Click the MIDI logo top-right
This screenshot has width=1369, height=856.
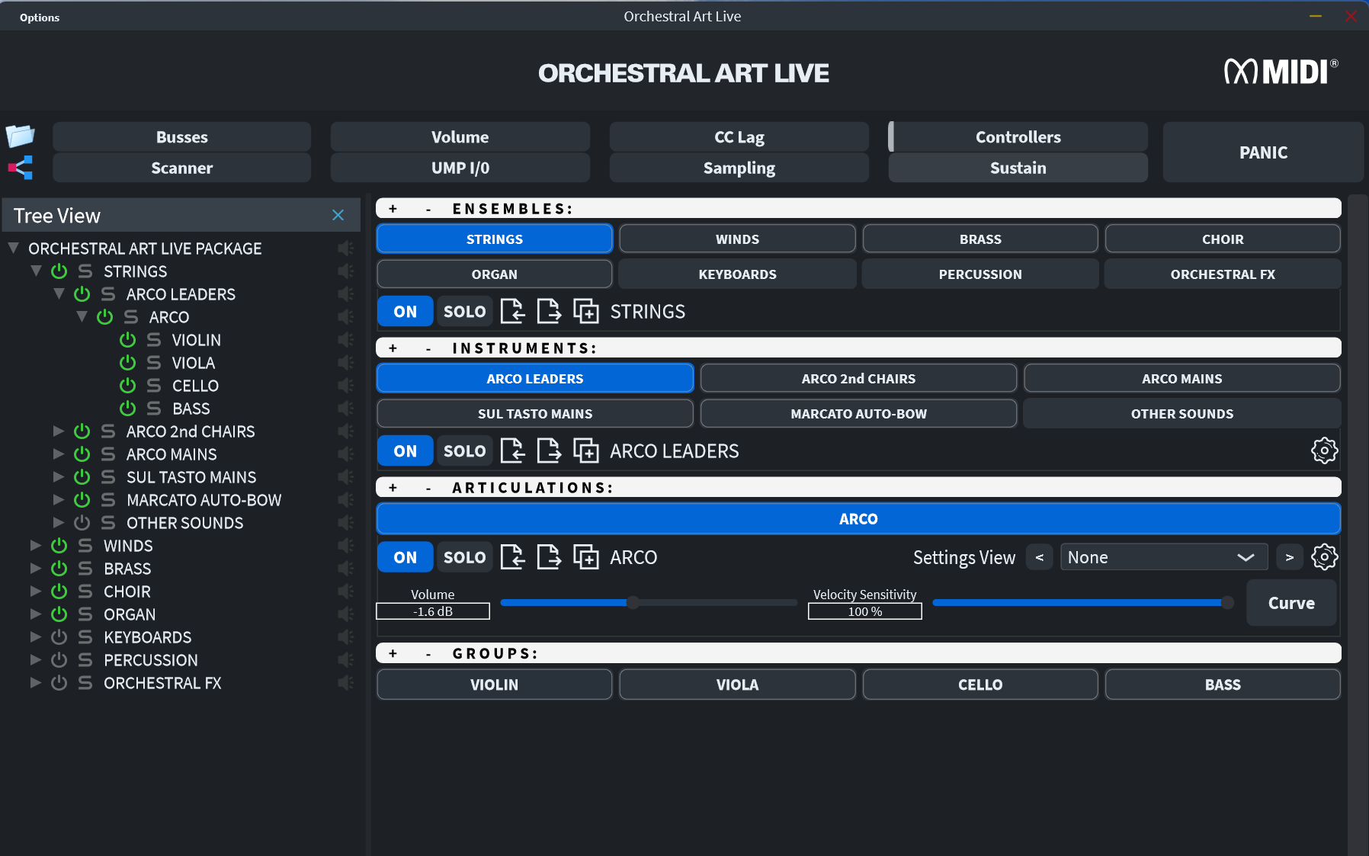[x=1281, y=70]
